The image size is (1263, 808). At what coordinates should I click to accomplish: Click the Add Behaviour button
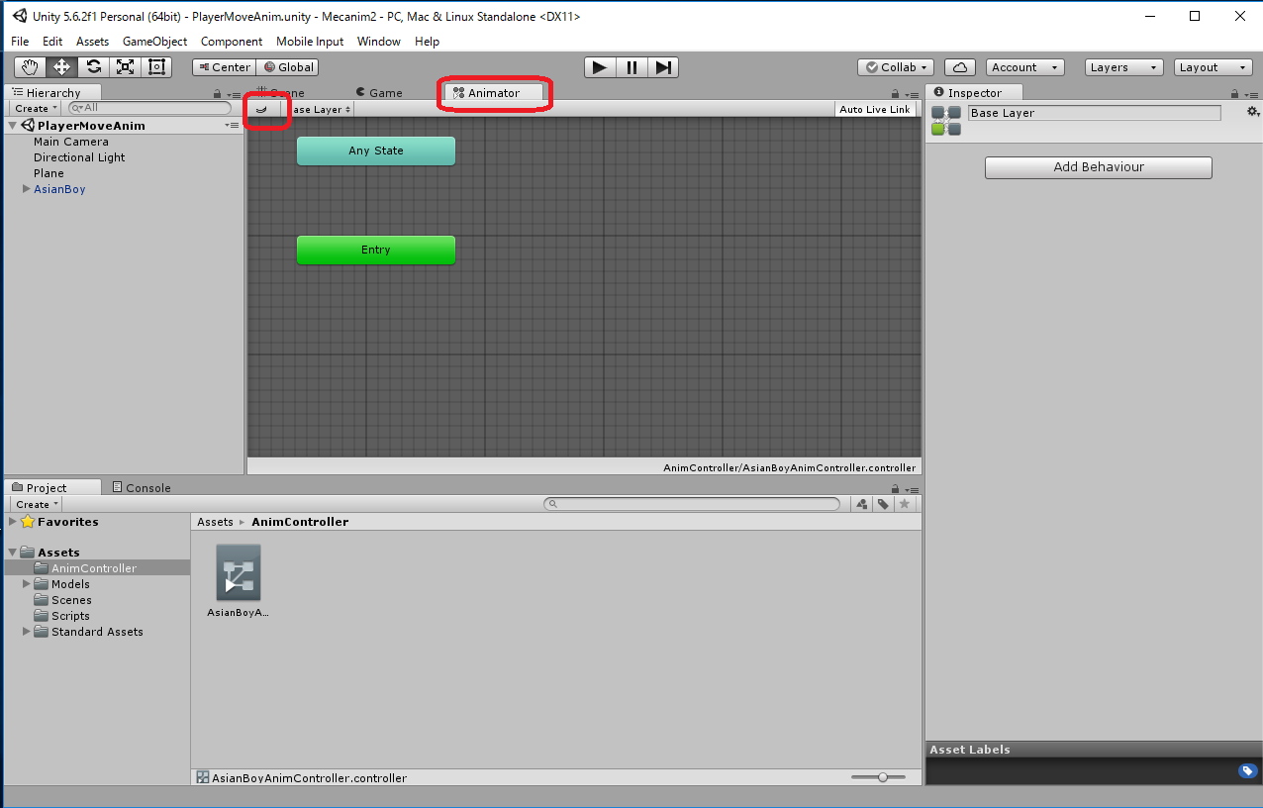[x=1098, y=167]
